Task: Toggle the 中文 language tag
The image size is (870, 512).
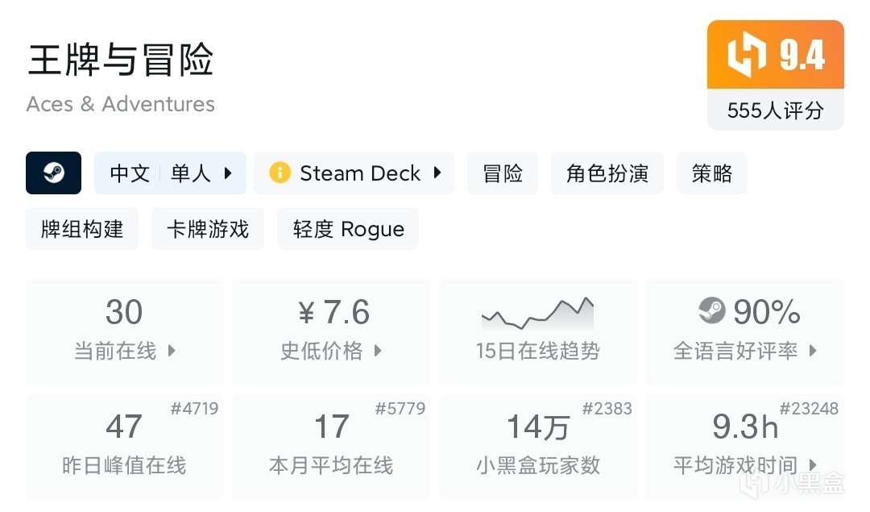Action: click(x=129, y=173)
